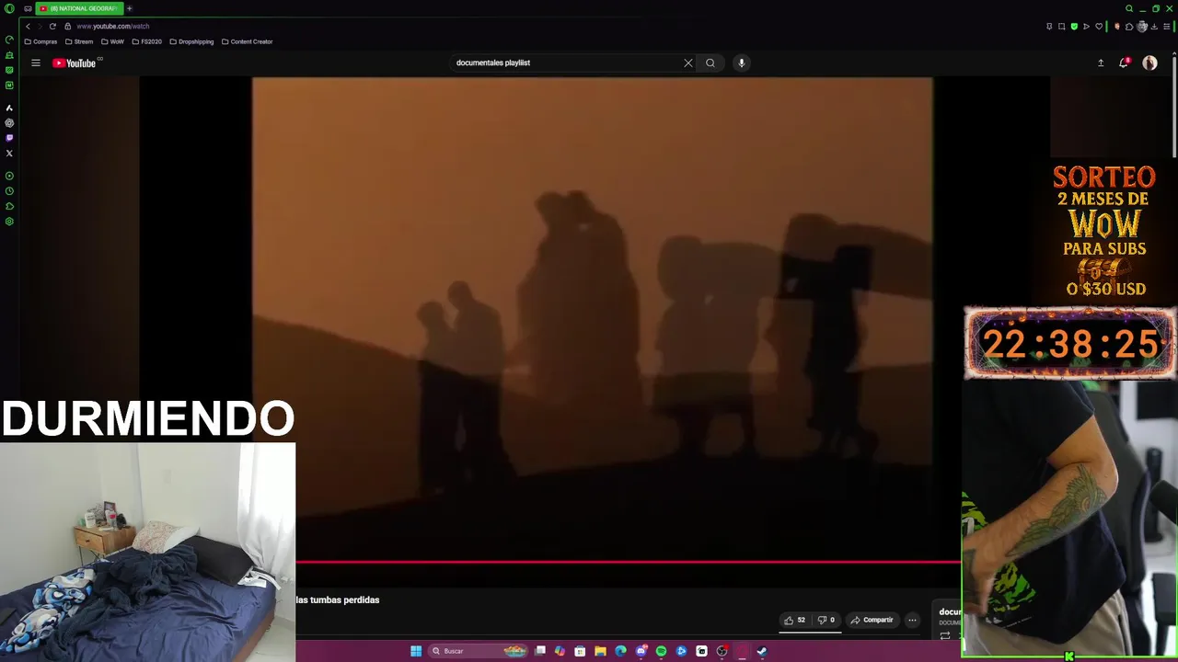Open browser downloads arrow icon
The width and height of the screenshot is (1178, 662).
(1154, 26)
